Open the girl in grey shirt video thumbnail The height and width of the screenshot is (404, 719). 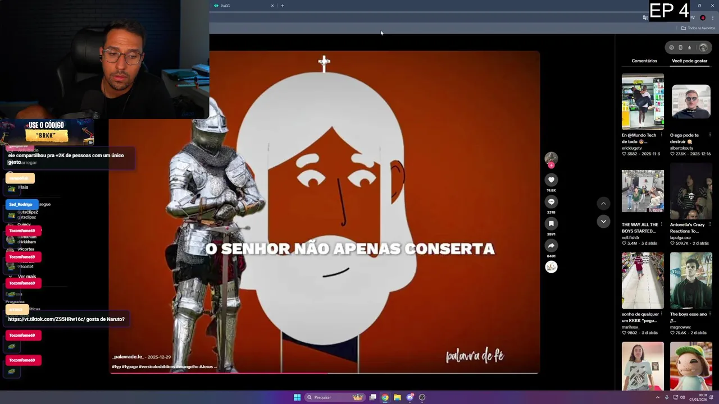tap(643, 366)
